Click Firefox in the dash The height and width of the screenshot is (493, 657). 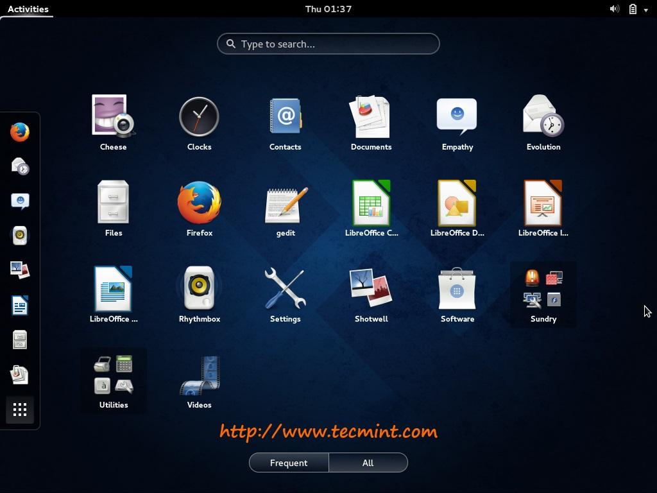coord(20,132)
